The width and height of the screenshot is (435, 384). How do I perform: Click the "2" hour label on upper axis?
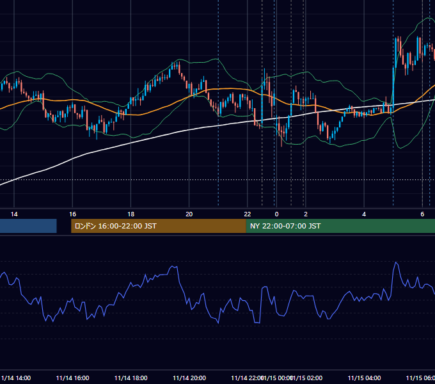click(306, 214)
